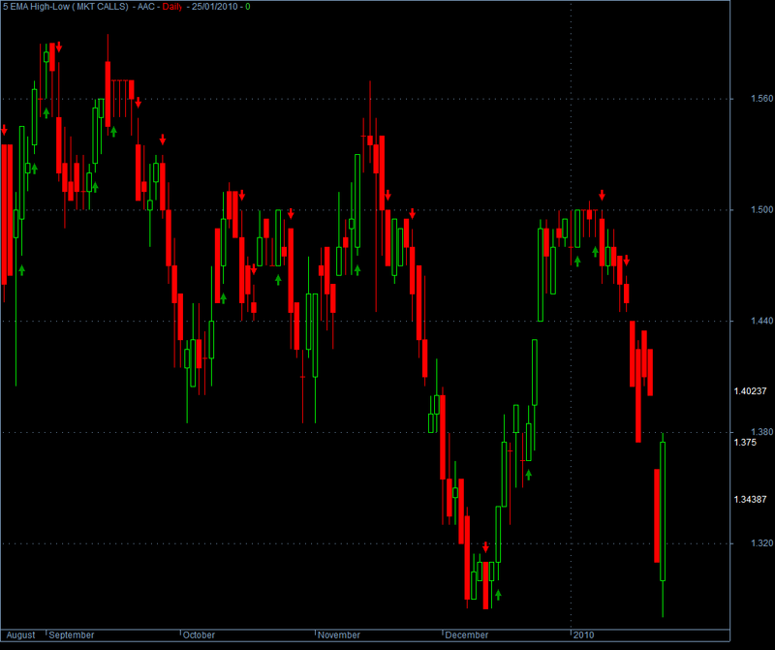Screen dimensions: 775x650
Task: Click the green buy arrow under the late-December rally candles
Action: [x=528, y=475]
